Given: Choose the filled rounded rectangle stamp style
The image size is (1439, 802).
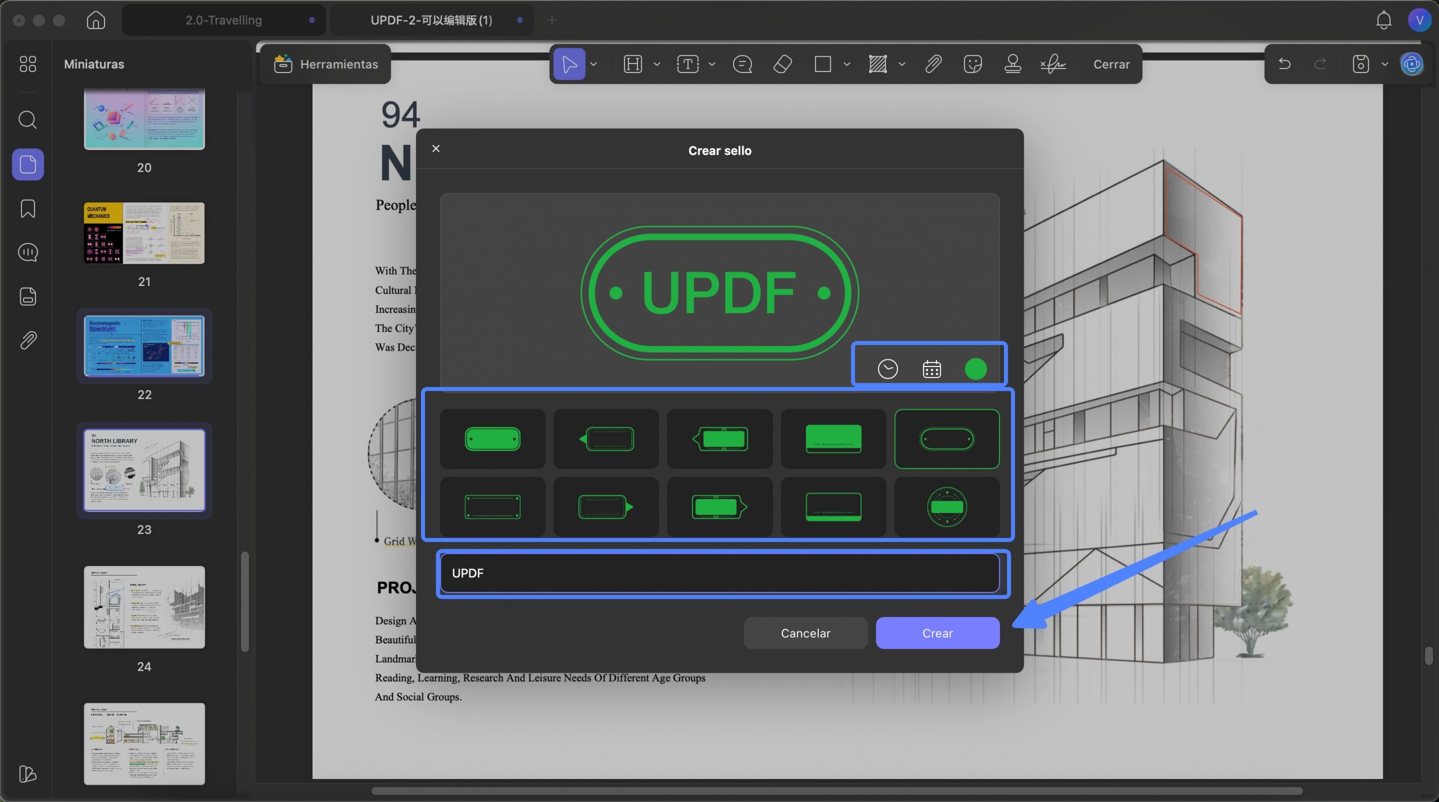Looking at the screenshot, I should (492, 439).
